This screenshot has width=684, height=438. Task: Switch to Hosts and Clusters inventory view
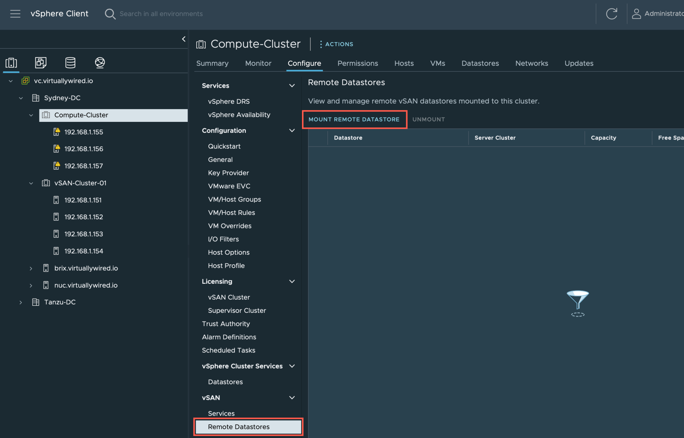coord(11,62)
